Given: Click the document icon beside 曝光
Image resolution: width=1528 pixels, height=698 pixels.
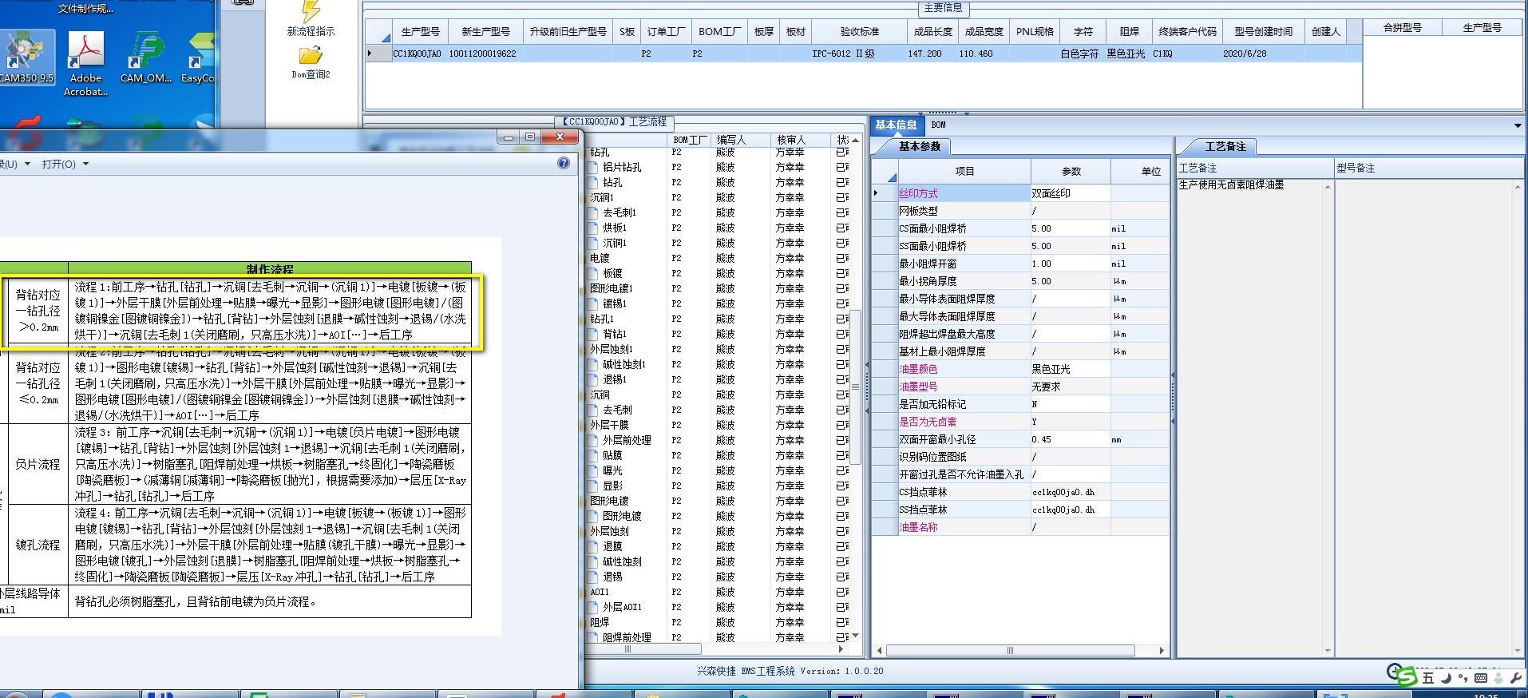Looking at the screenshot, I should [x=592, y=470].
